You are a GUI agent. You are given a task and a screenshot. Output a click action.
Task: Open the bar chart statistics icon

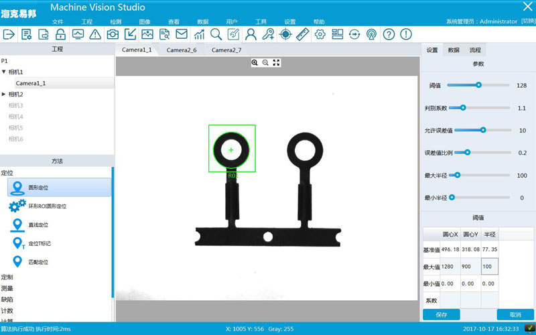pyautogui.click(x=199, y=34)
